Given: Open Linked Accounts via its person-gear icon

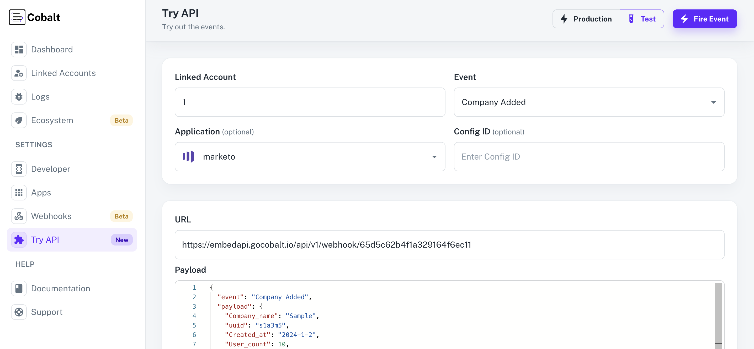Looking at the screenshot, I should (19, 73).
